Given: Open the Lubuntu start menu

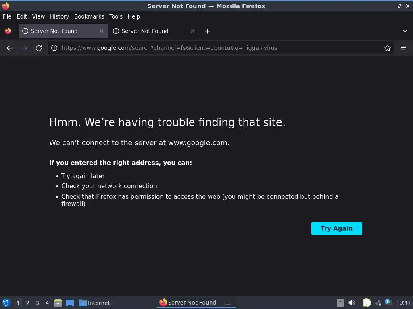Looking at the screenshot, I should point(6,303).
